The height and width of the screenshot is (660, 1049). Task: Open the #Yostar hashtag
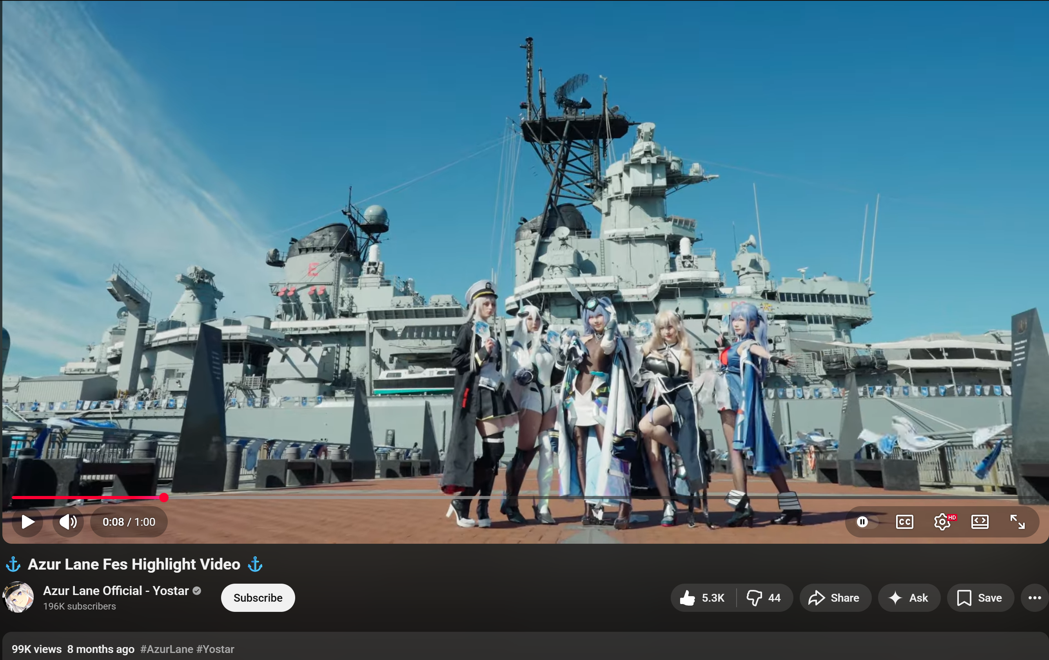tap(215, 649)
